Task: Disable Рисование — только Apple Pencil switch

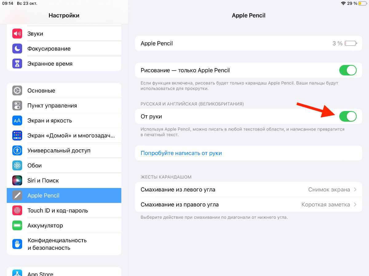Action: 348,70
